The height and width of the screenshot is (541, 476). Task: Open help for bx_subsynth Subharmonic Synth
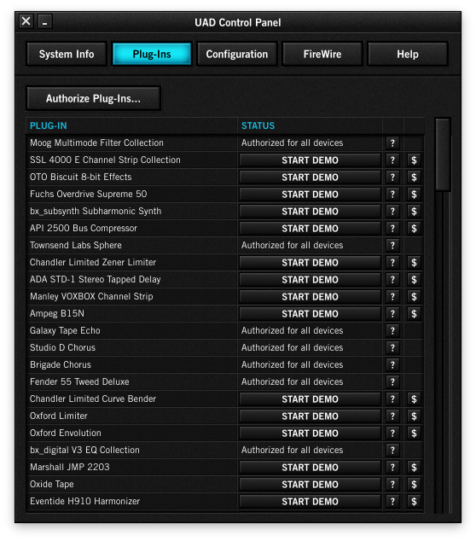point(392,211)
